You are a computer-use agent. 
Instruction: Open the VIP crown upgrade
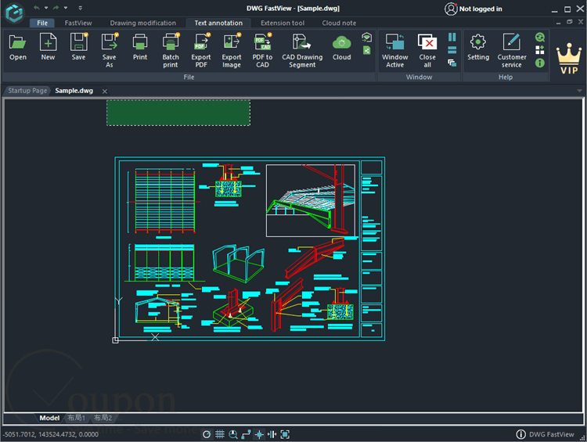click(x=569, y=59)
